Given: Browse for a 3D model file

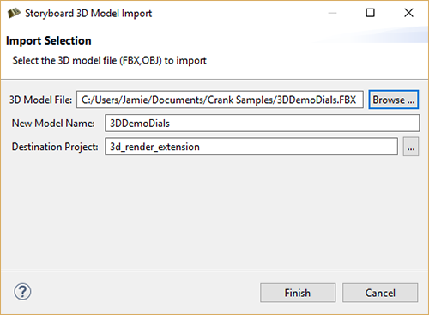Looking at the screenshot, I should click(394, 100).
